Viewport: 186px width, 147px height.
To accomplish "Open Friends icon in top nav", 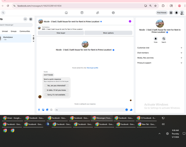I will (97, 13).
